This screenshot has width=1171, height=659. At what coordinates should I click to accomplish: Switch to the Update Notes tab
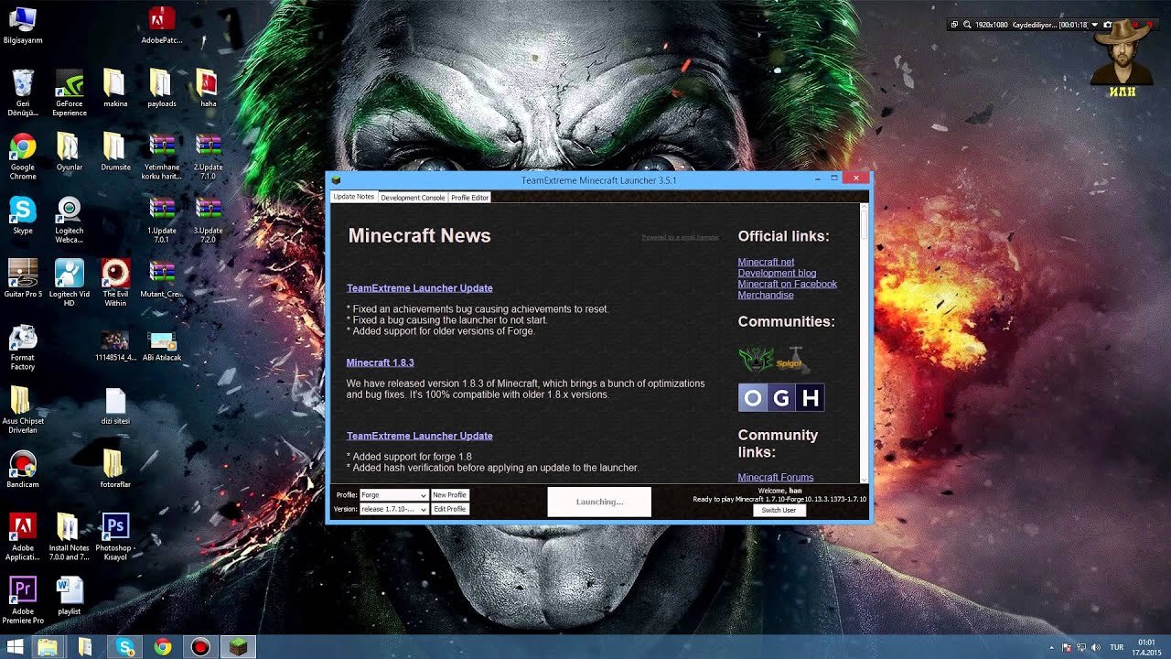point(353,197)
